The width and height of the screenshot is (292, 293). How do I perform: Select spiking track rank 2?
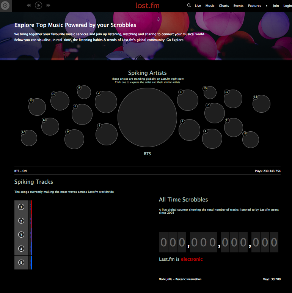click(x=21, y=221)
